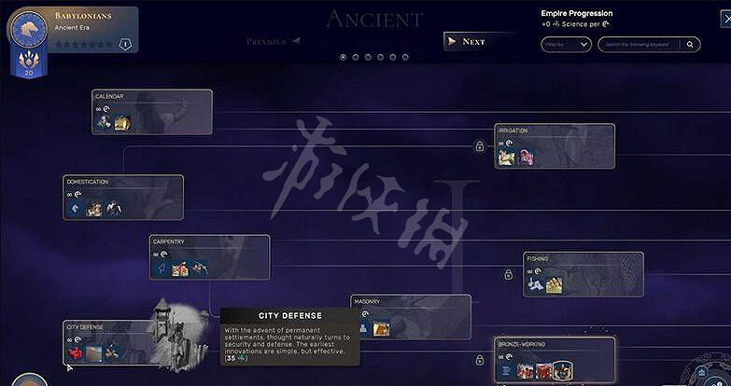Select the Carpentry technology card

210,257
